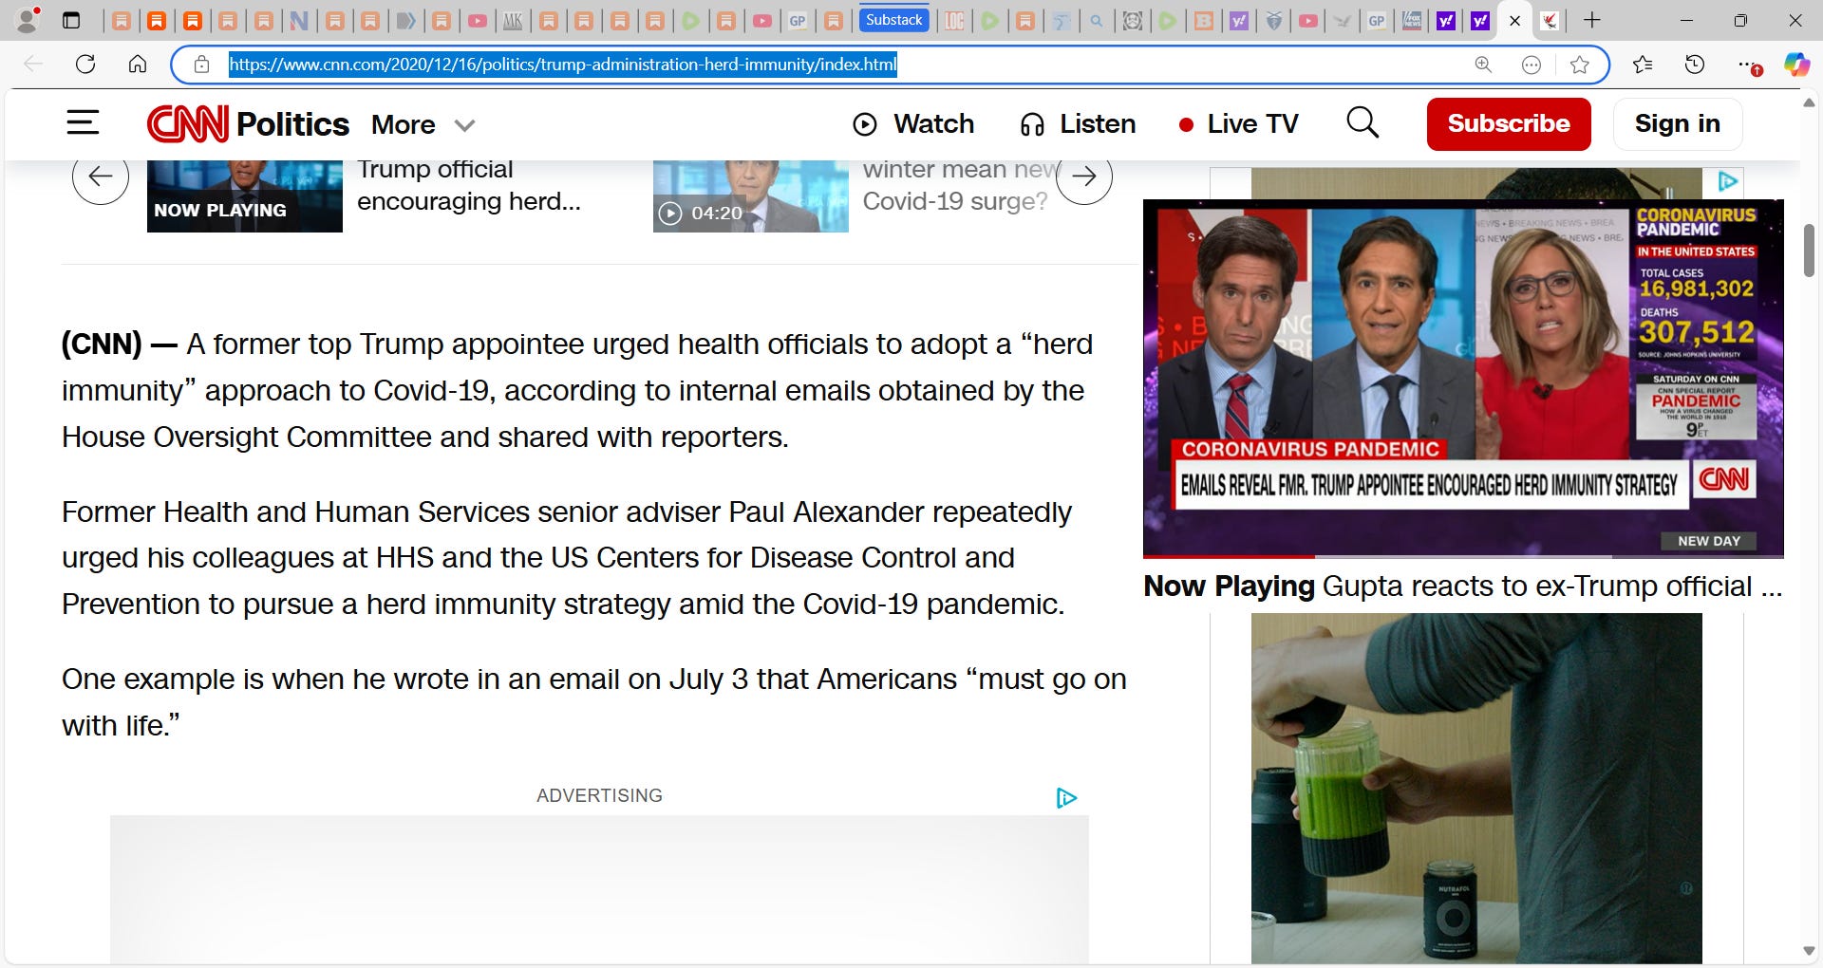
Task: Click the scrollbar down arrow
Action: pyautogui.click(x=1810, y=952)
